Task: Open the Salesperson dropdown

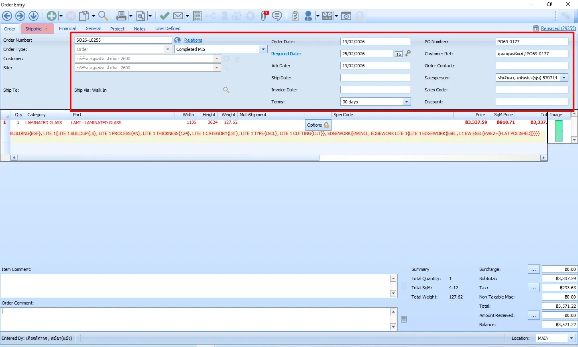Action: pos(564,78)
